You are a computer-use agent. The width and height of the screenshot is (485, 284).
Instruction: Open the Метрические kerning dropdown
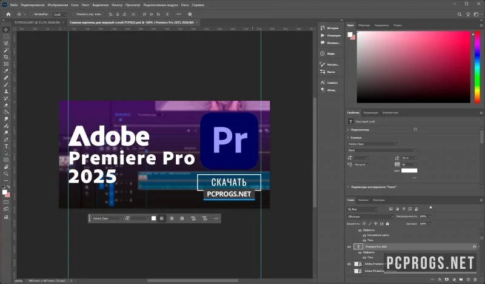361,165
